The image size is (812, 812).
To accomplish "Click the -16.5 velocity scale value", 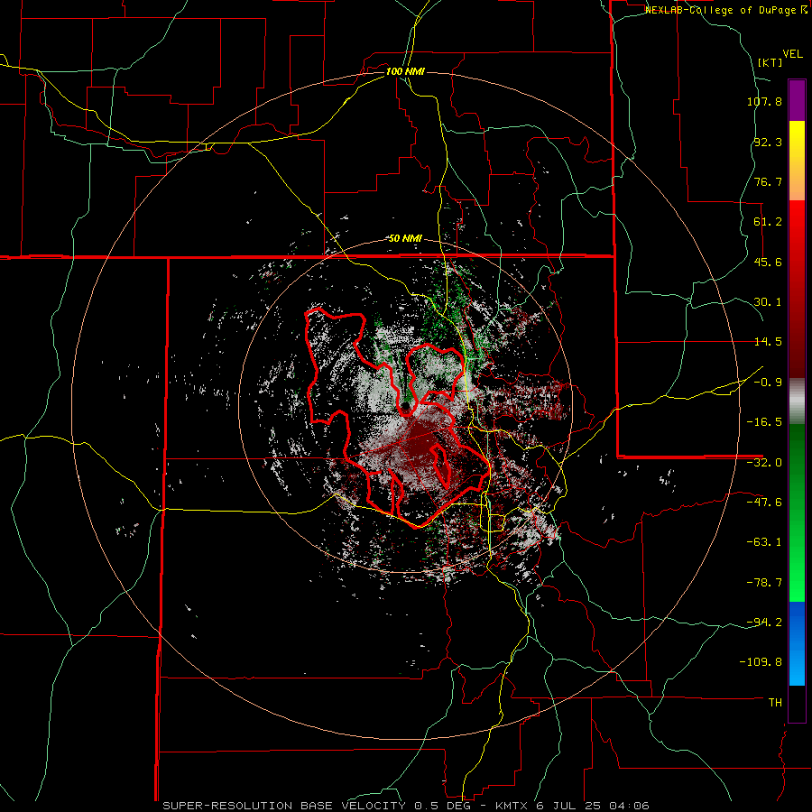I will (764, 422).
